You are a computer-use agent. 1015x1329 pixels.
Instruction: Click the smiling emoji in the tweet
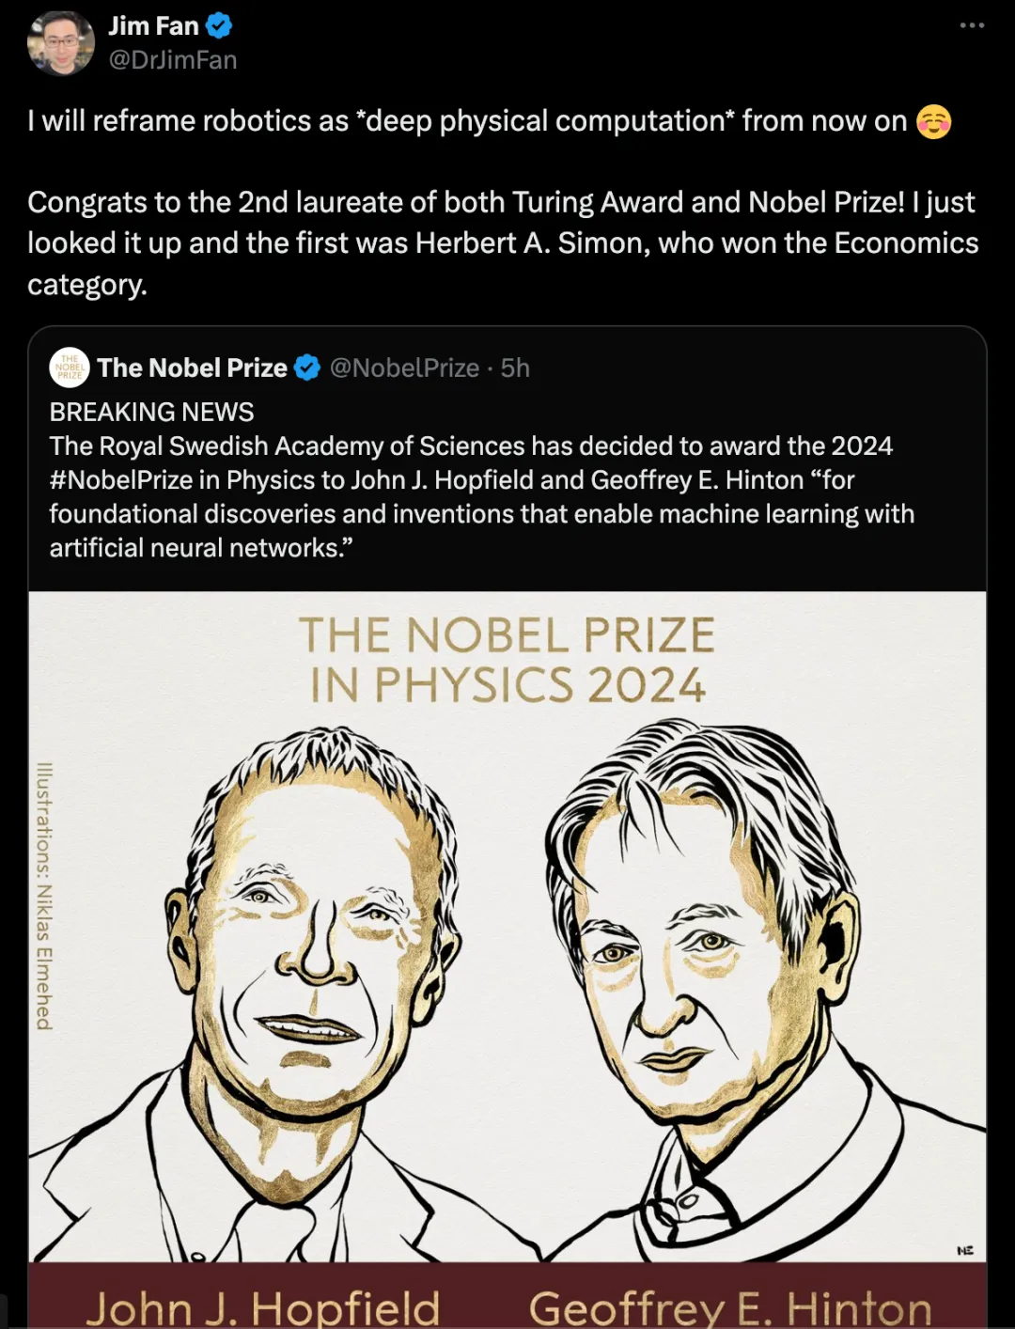point(933,121)
